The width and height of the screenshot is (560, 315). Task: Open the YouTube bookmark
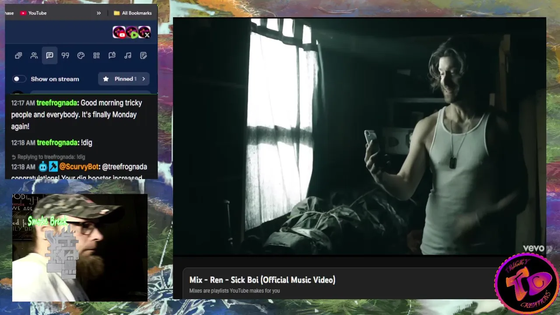(x=33, y=13)
